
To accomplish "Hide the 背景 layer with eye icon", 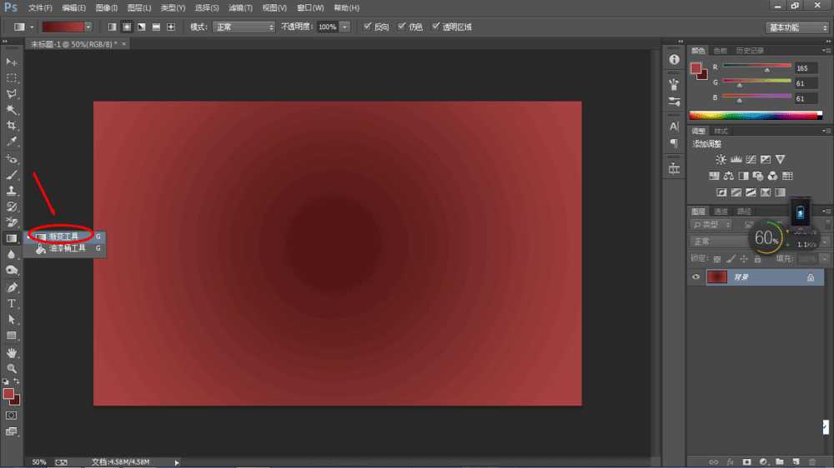I will tap(696, 277).
